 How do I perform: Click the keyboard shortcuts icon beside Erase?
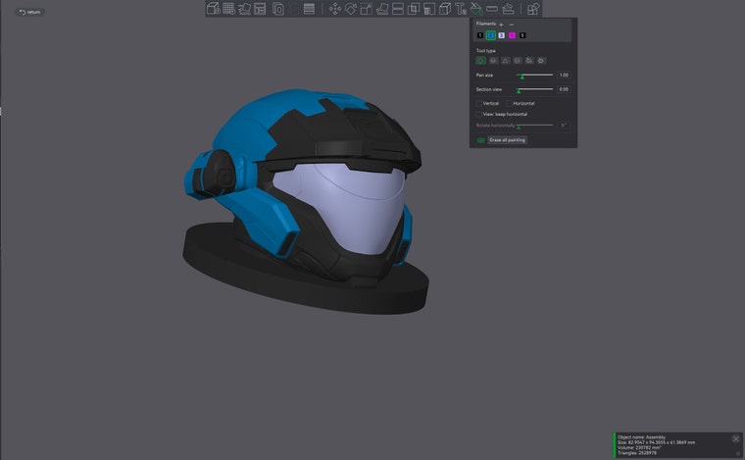tap(480, 140)
